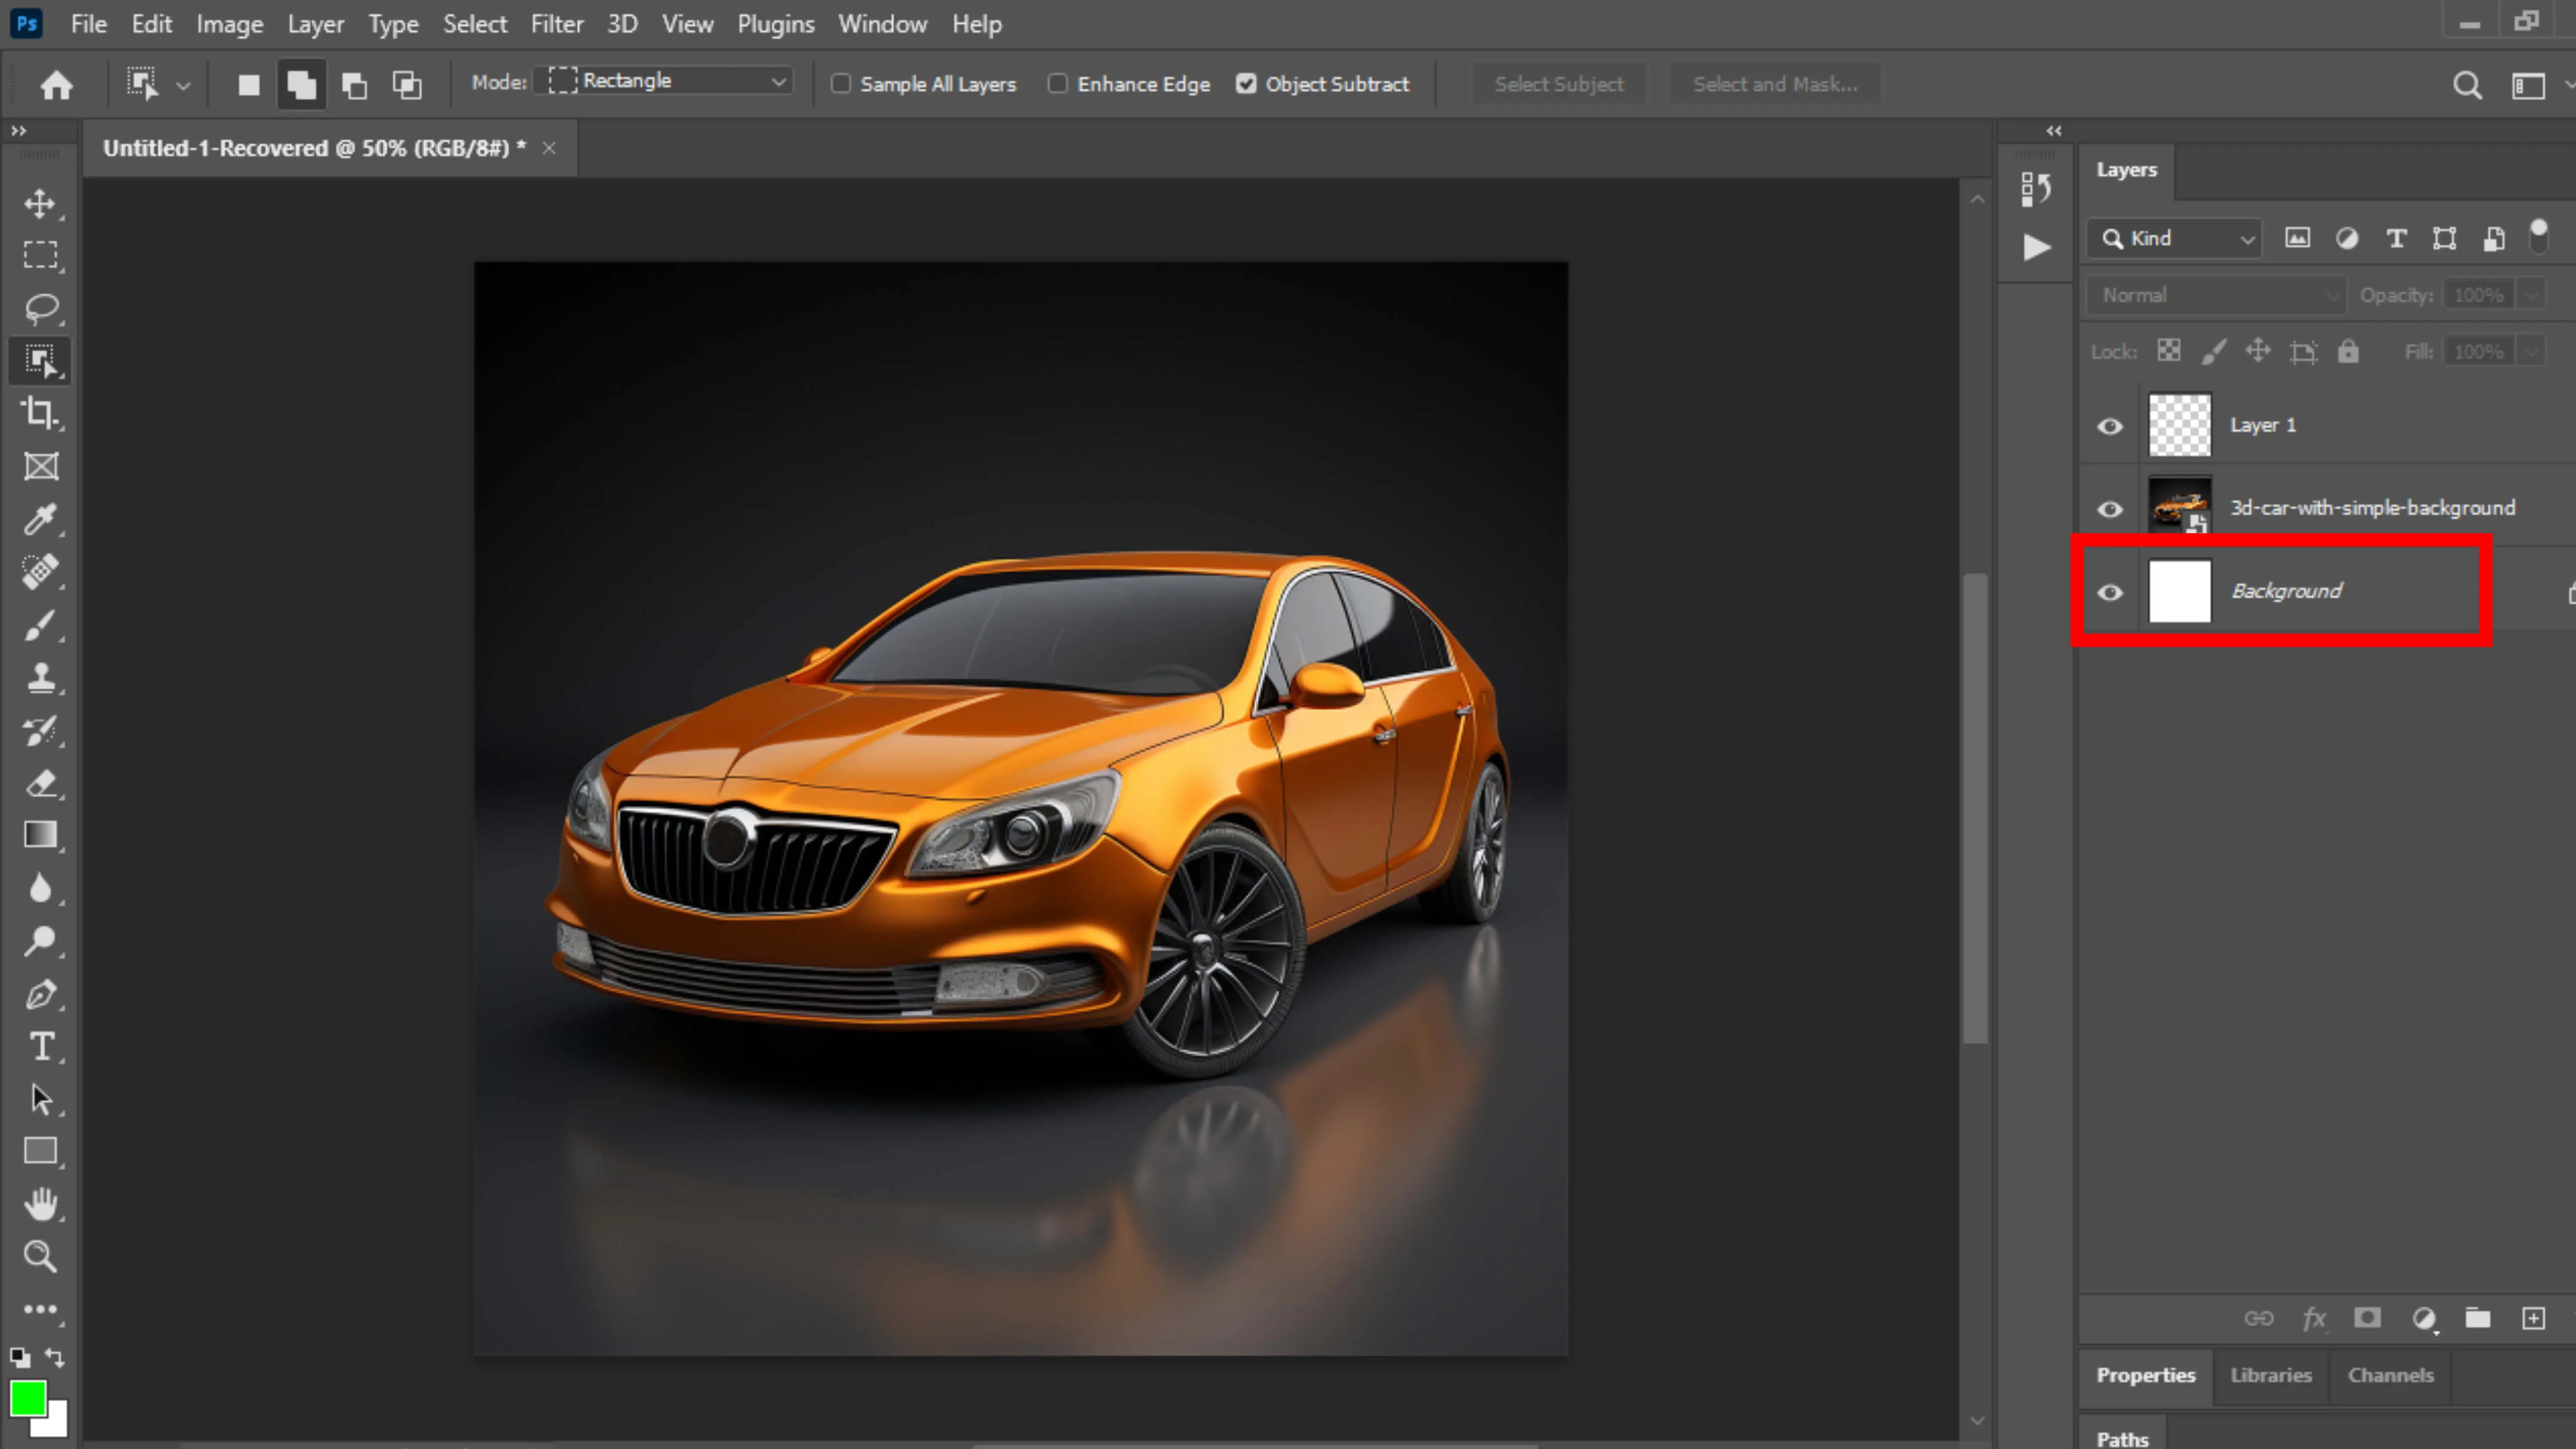Select the Object Selection tool in toolbar

(40, 361)
